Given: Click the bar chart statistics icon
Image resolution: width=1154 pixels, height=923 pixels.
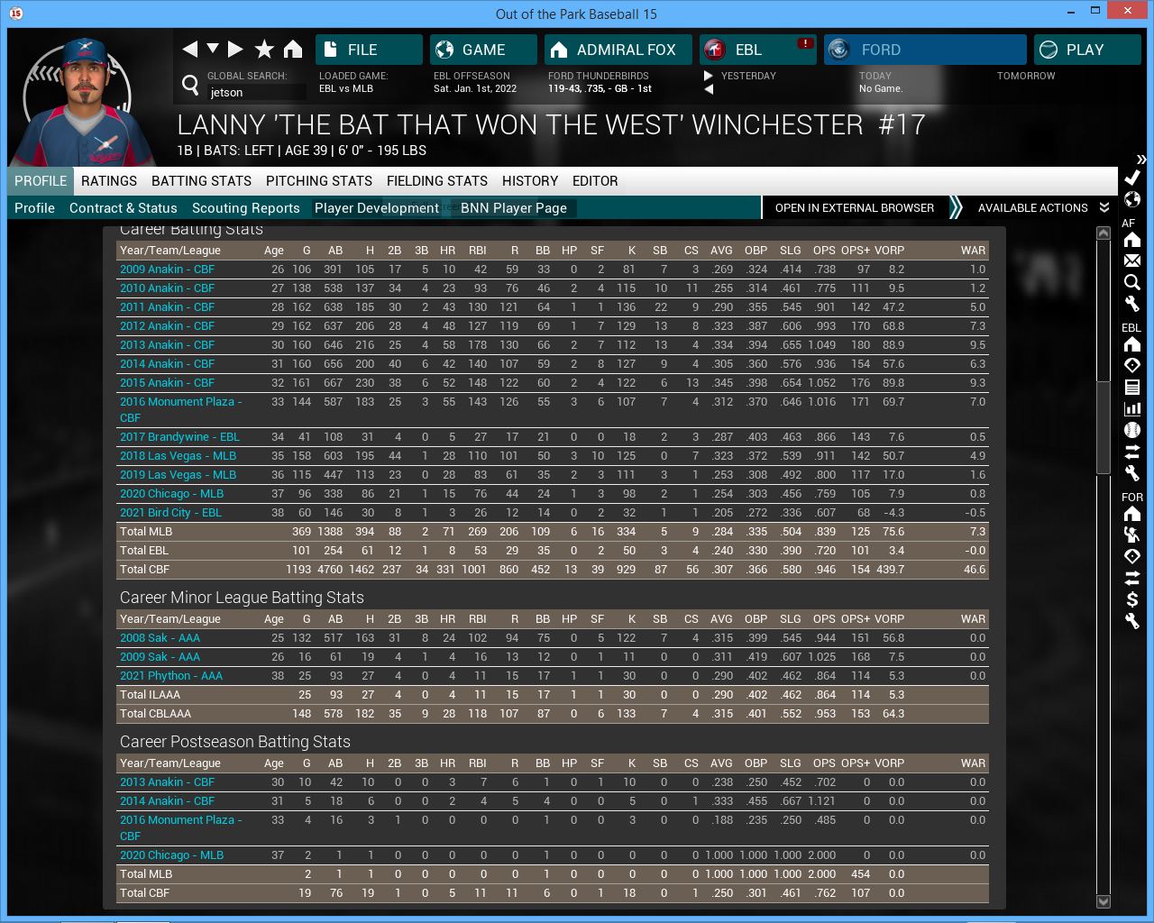Looking at the screenshot, I should click(x=1132, y=408).
